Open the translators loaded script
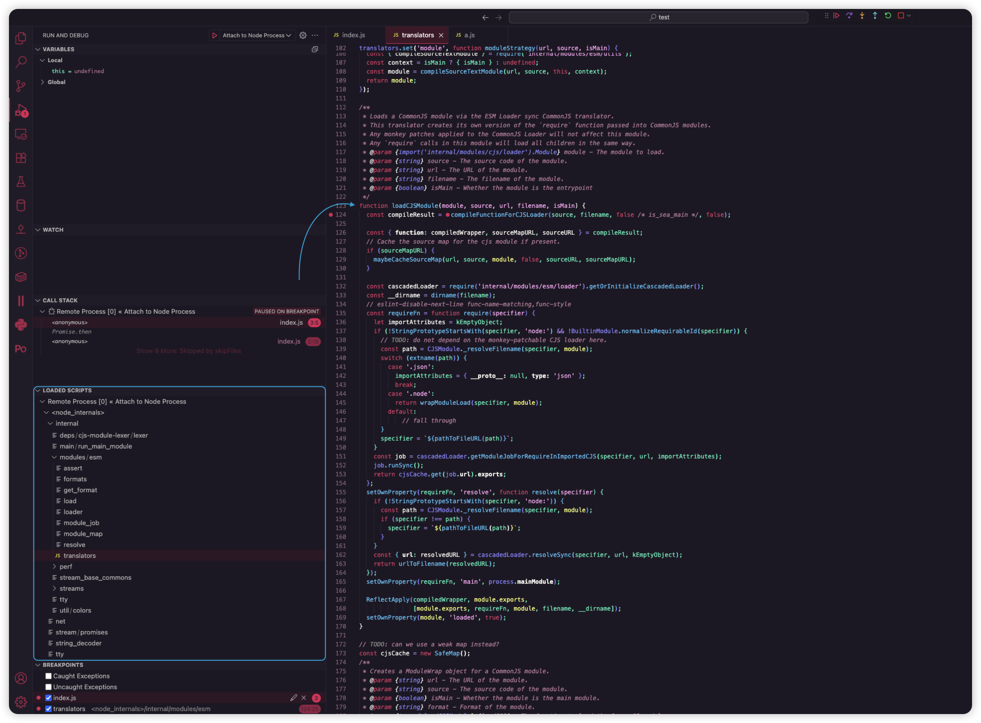Screen dimensions: 981x723 pyautogui.click(x=180, y=555)
